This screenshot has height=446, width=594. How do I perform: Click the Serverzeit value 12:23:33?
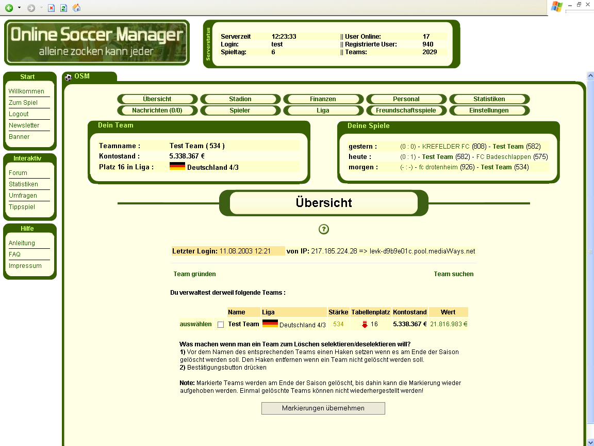point(284,37)
